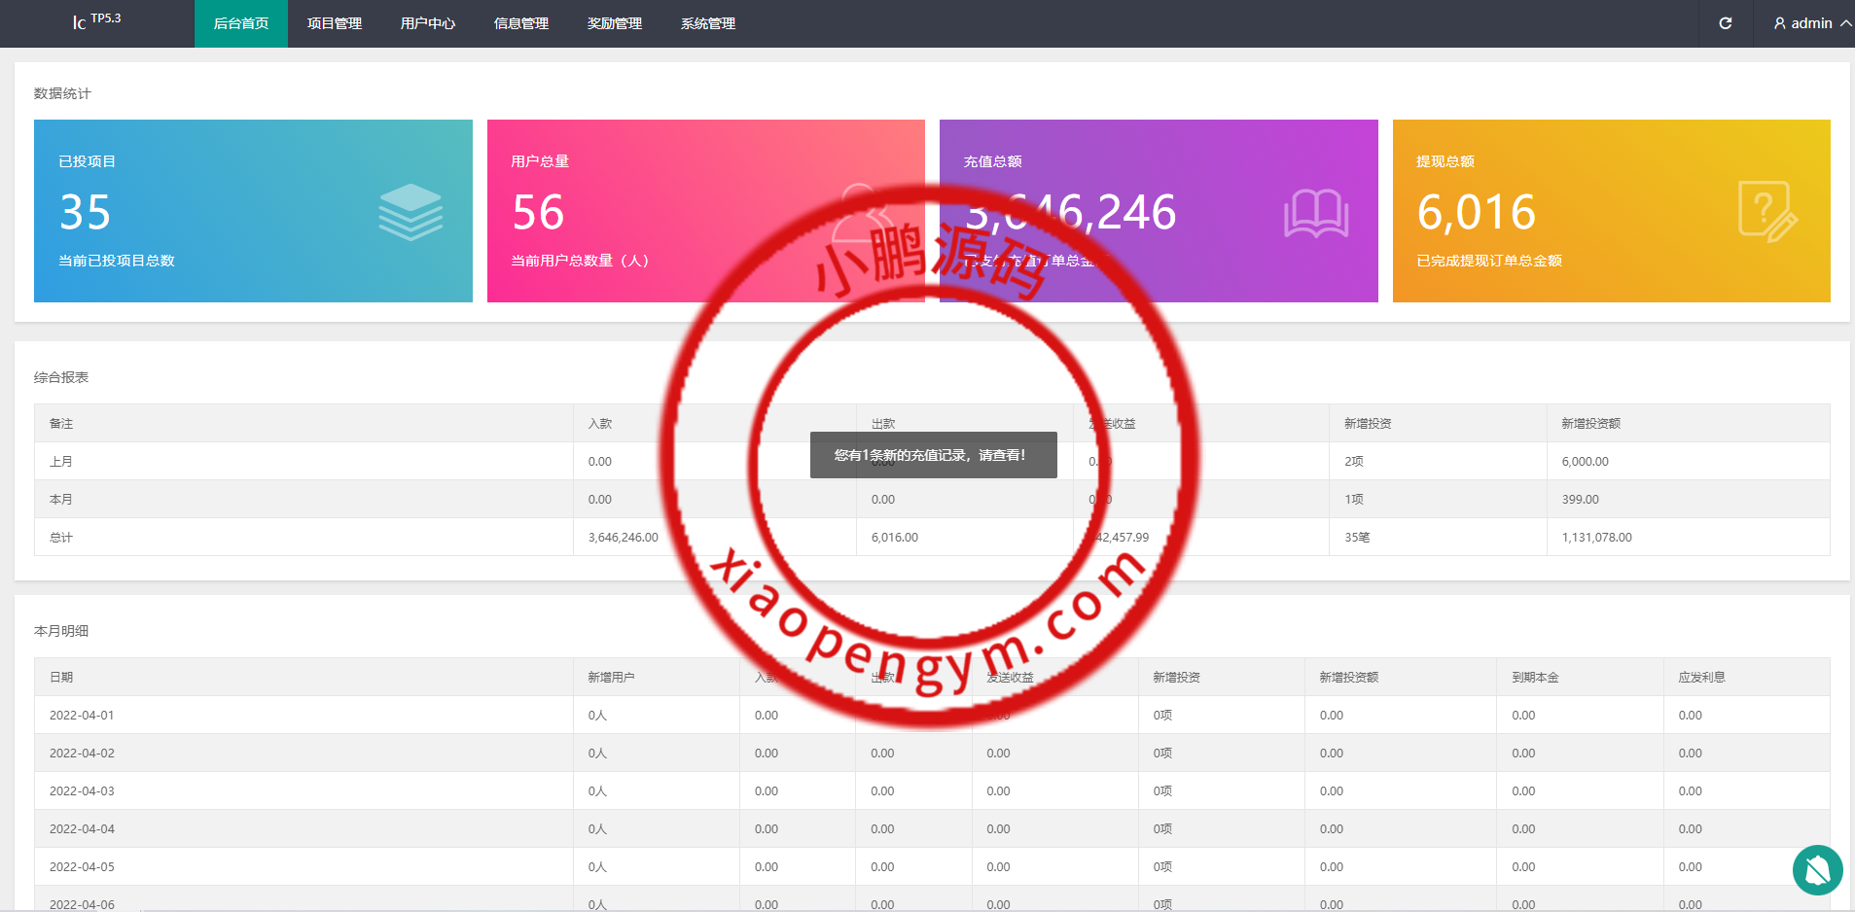Click the refresh icon in top bar
The width and height of the screenshot is (1855, 912).
(x=1725, y=23)
